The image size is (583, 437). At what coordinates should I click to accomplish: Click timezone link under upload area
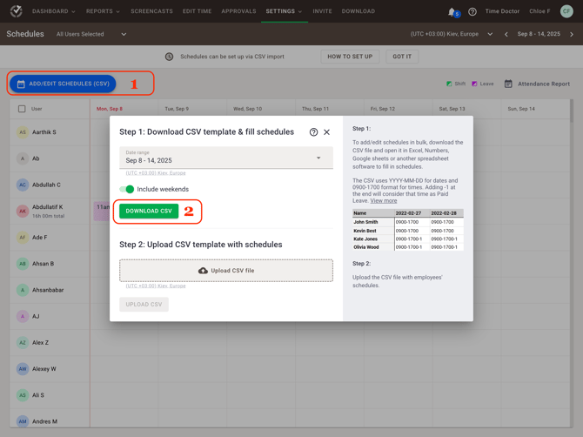[156, 286]
